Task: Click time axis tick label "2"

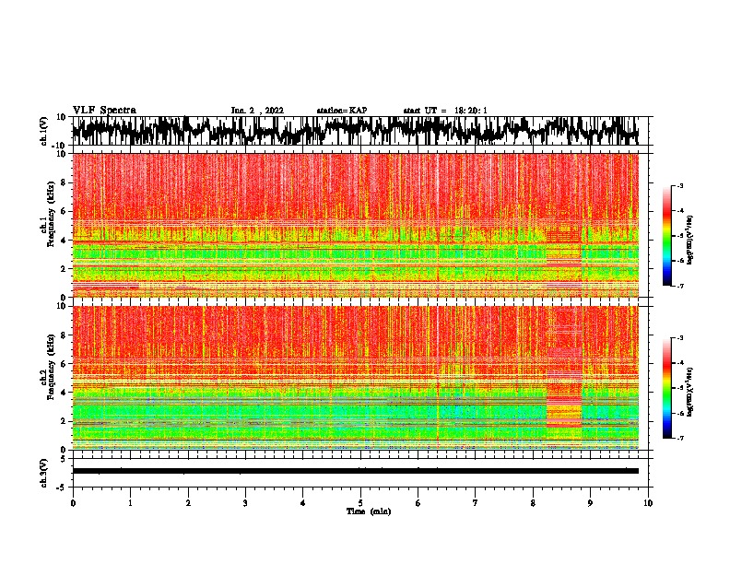Action: point(188,503)
